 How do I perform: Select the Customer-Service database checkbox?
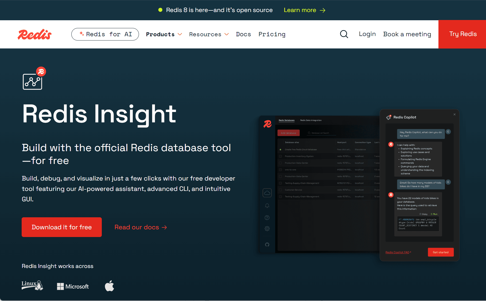point(280,190)
